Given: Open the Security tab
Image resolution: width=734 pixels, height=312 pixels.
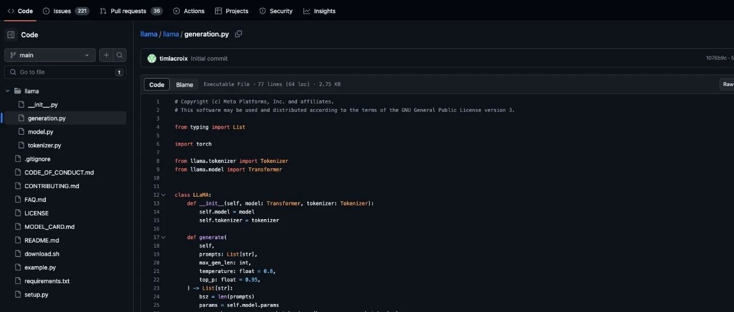Looking at the screenshot, I should click(x=276, y=11).
